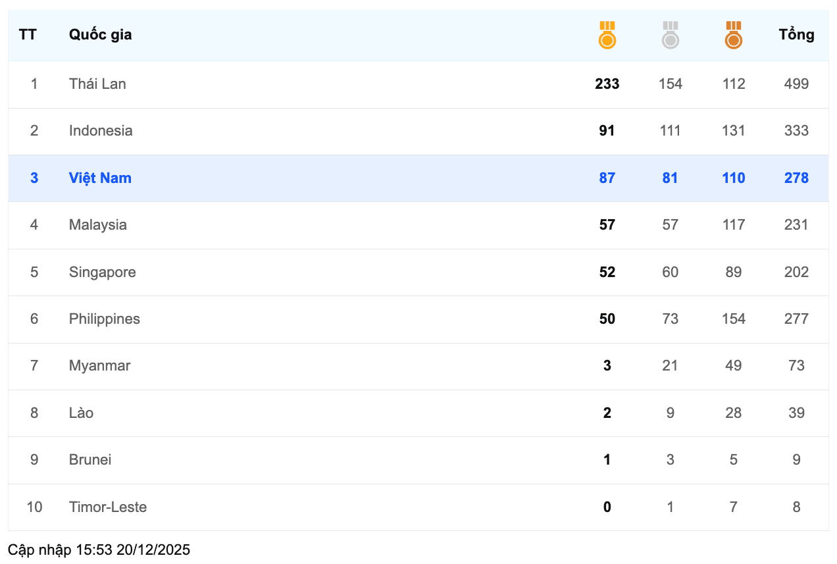Click Việt Nam's gold medal count 87
The image size is (837, 564).
(607, 178)
